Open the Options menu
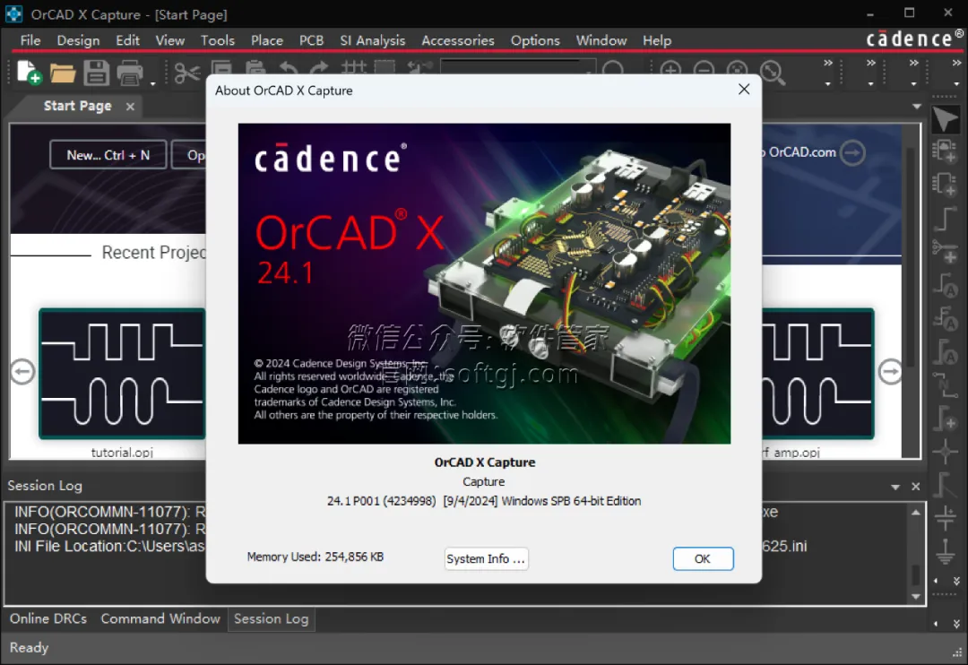968x665 pixels. click(534, 40)
